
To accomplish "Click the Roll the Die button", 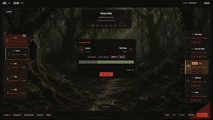I will [106, 74].
